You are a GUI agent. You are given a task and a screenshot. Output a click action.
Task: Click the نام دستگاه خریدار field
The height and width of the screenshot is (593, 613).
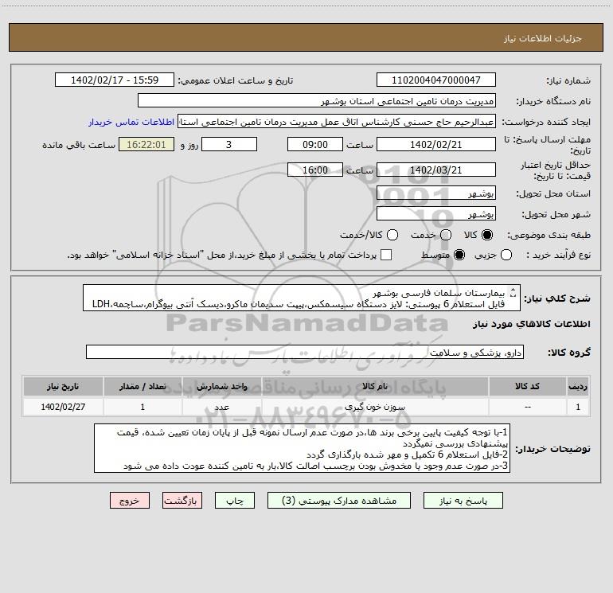(317, 101)
